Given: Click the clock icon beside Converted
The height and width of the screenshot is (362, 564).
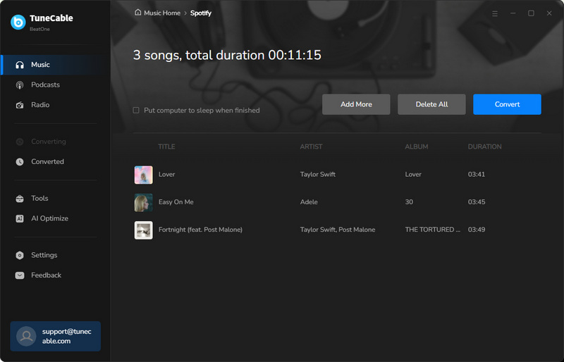Looking at the screenshot, I should (x=20, y=162).
